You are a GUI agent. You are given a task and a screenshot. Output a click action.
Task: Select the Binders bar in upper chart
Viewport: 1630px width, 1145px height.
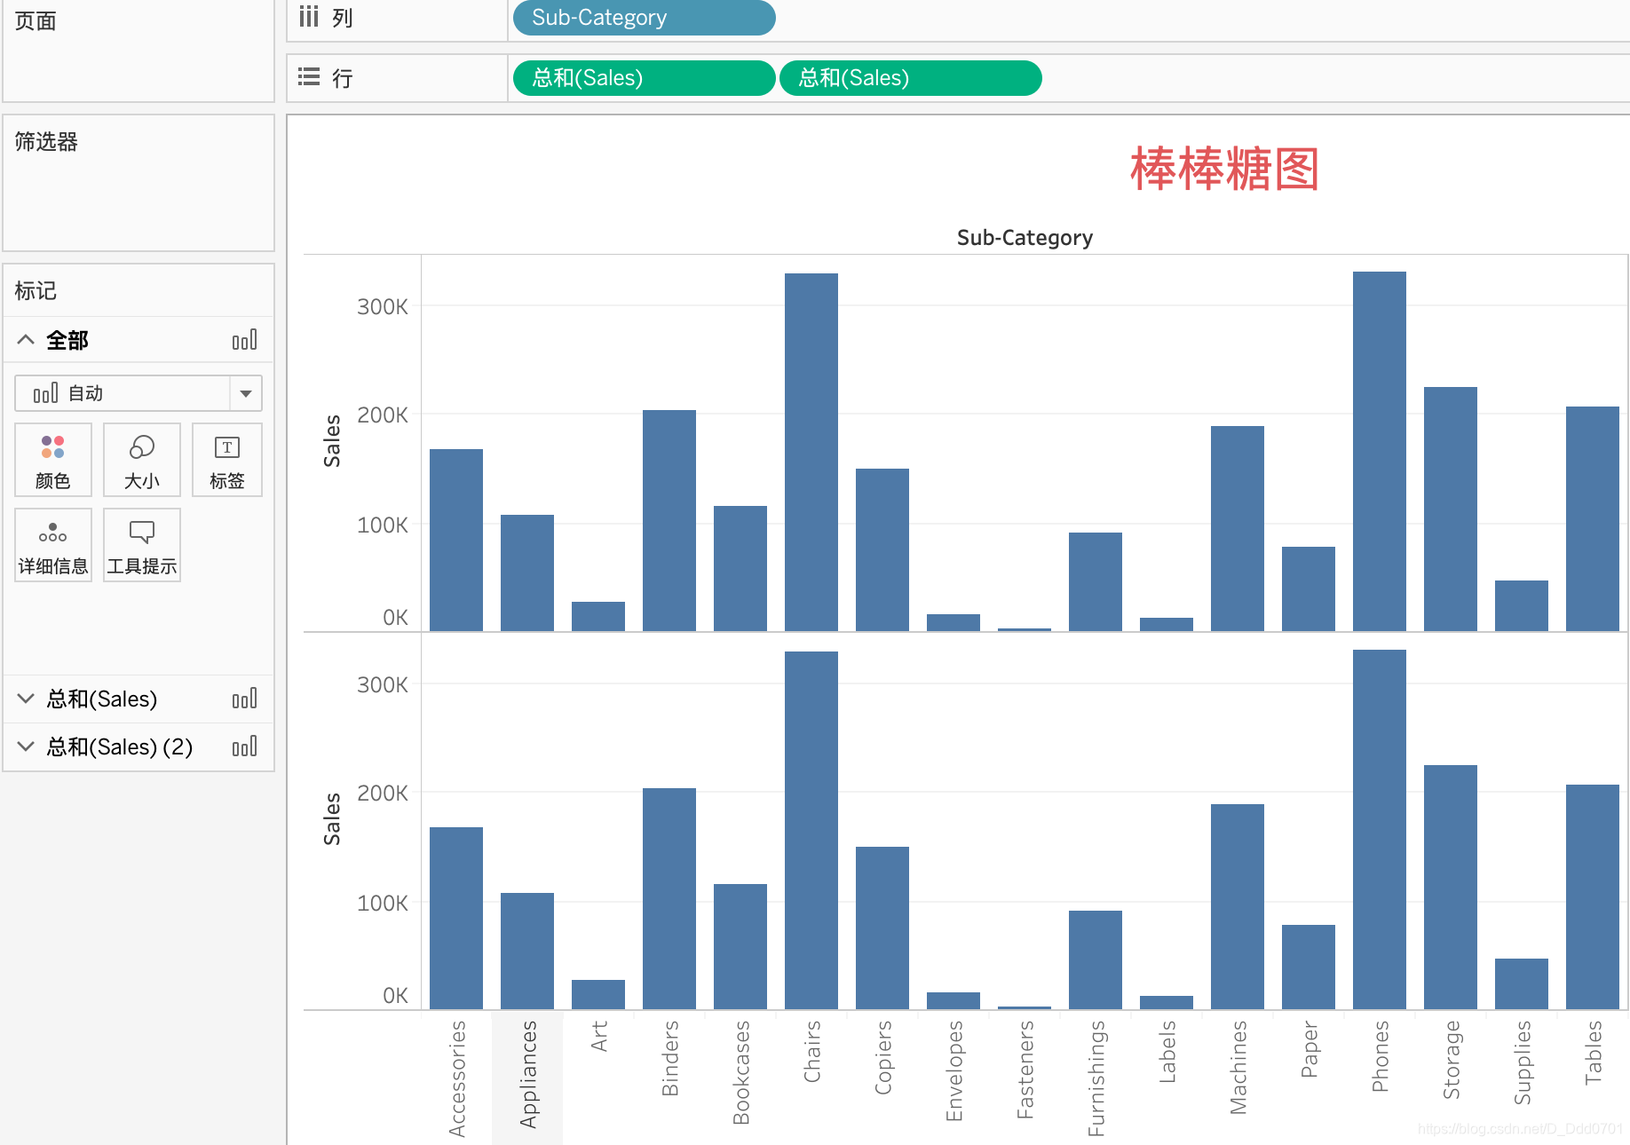(669, 521)
